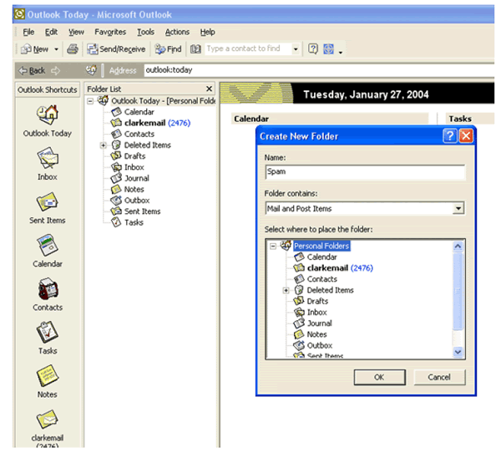The width and height of the screenshot is (501, 458).
Task: Close the Folder List pane
Action: (209, 89)
